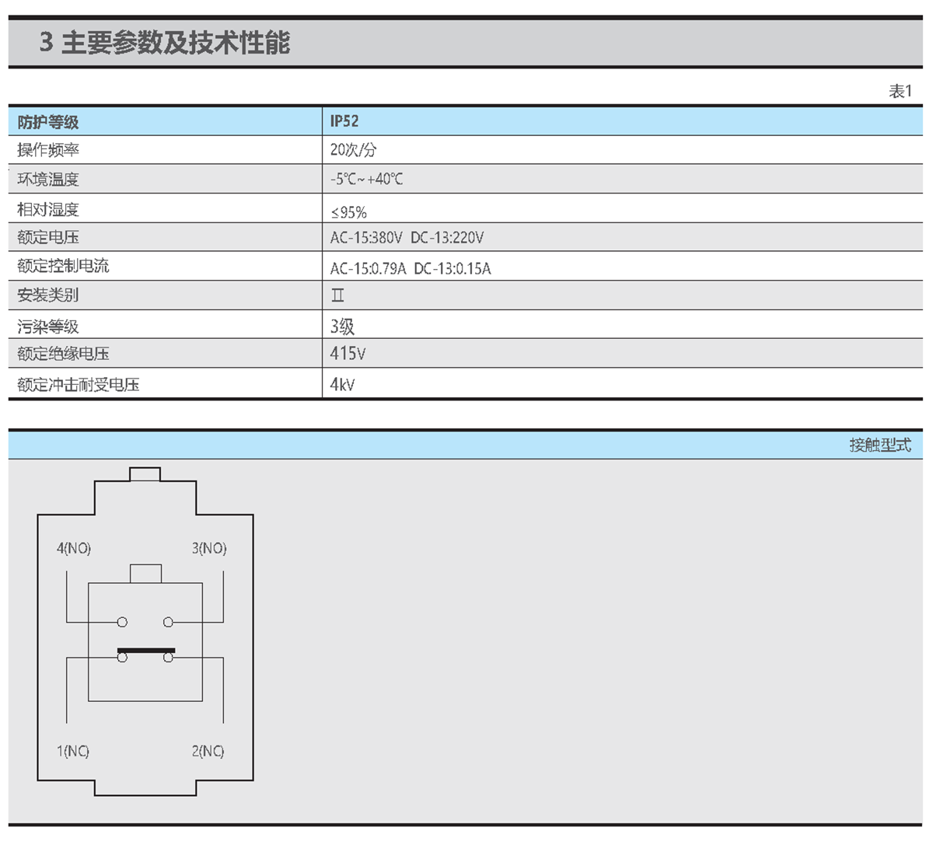The height and width of the screenshot is (845, 933).
Task: Select the '415V' insulation voltage value
Action: click(x=348, y=354)
